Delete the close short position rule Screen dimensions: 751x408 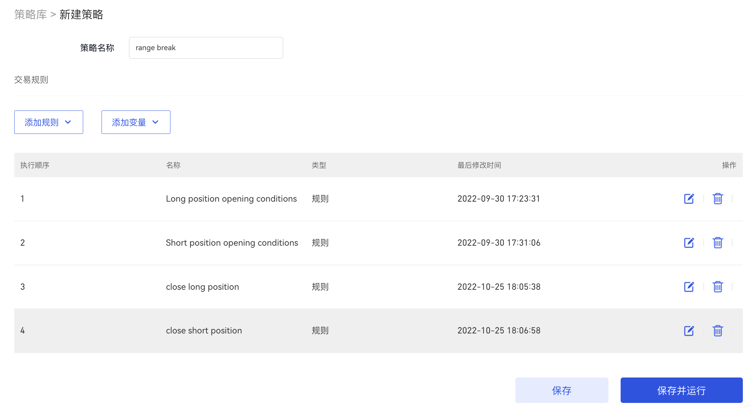(x=718, y=331)
